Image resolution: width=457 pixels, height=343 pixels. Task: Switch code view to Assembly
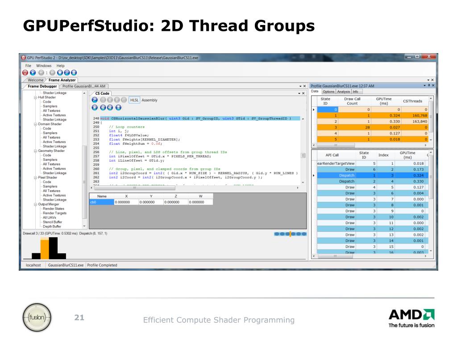pos(150,100)
